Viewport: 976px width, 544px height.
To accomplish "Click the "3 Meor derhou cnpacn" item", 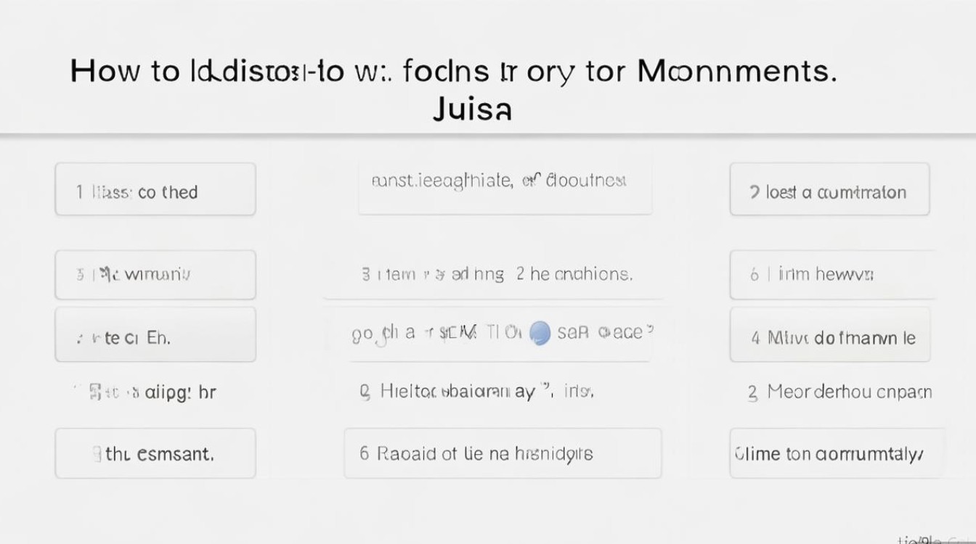I will coord(839,392).
